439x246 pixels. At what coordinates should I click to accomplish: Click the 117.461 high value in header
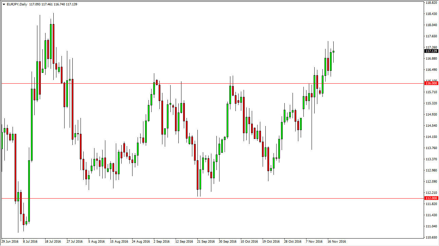pos(48,4)
